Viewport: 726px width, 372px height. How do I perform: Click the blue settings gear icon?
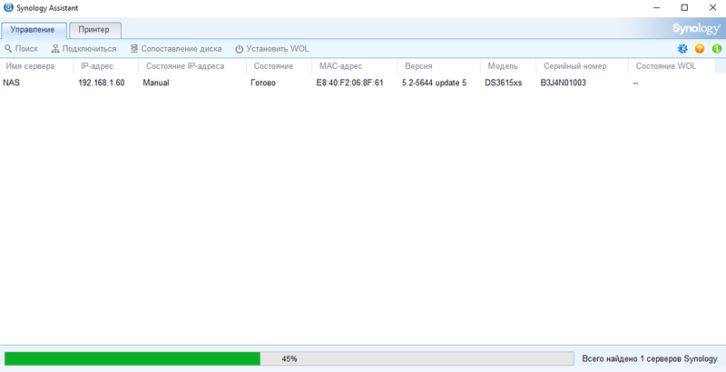click(x=683, y=49)
